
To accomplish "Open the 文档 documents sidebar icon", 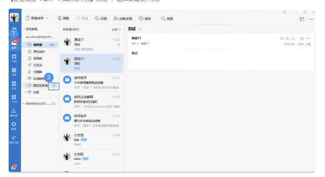I will tap(14, 58).
